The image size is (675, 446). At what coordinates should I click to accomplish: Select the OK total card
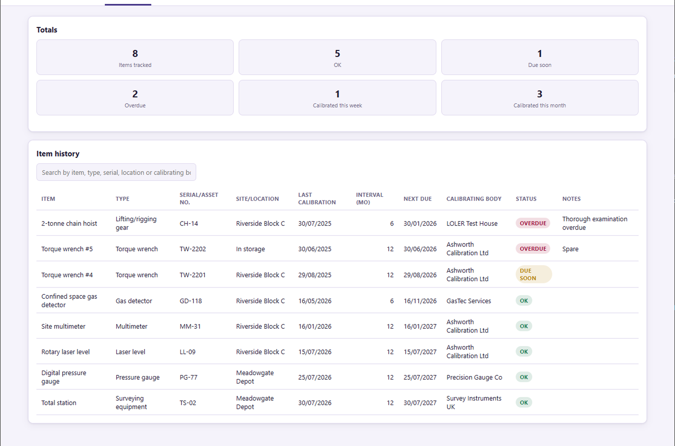coord(337,57)
